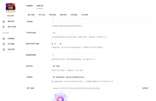Image resolution: width=156 pixels, height=101 pixels.
Task: Open 操作员权限 via the document icon
Action: [4, 27]
